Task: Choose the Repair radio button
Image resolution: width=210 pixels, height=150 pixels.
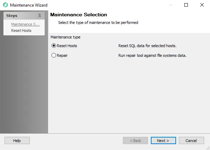Action: tap(54, 55)
